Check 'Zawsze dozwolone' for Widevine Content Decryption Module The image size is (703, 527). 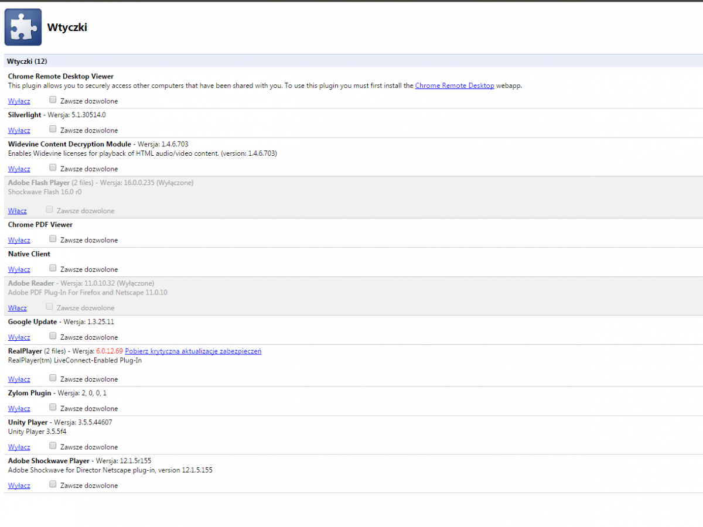pos(53,168)
